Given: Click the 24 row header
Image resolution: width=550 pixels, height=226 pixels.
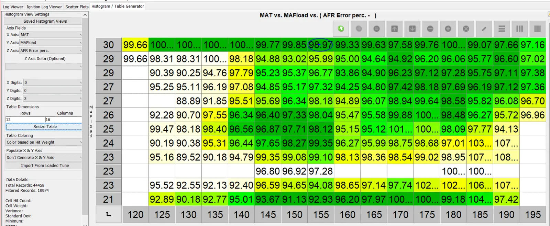Looking at the screenshot, I should pos(109,143).
